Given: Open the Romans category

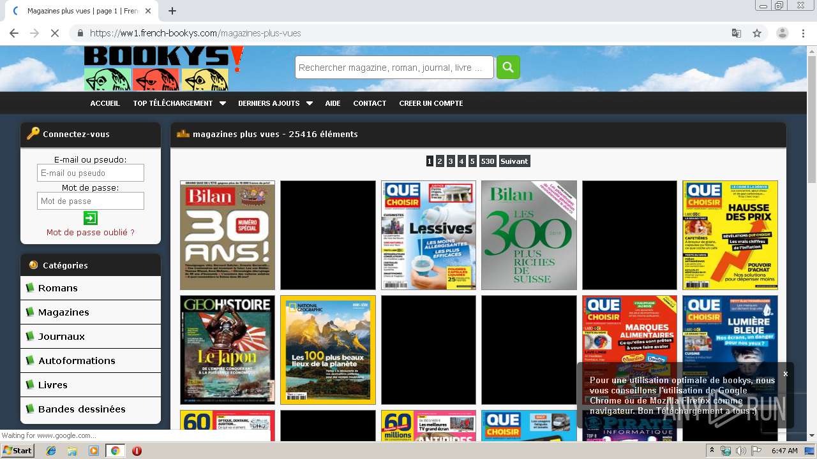Looking at the screenshot, I should pyautogui.click(x=91, y=288).
